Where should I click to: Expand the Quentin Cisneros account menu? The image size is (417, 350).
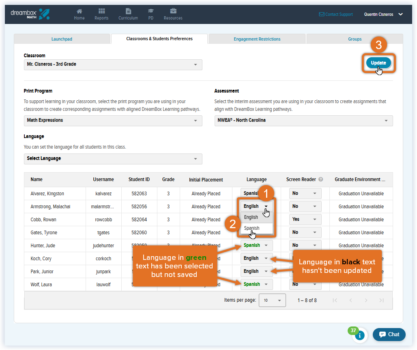pyautogui.click(x=383, y=14)
